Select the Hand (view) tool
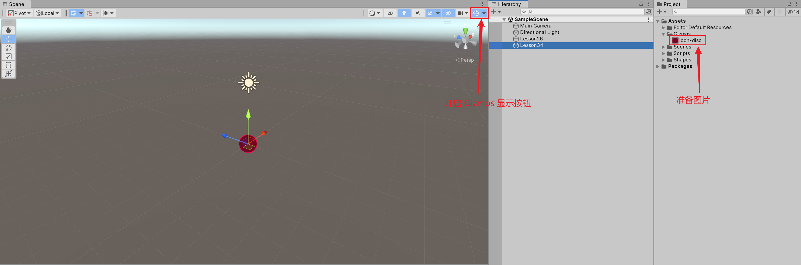Image resolution: width=801 pixels, height=265 pixels. 8,30
